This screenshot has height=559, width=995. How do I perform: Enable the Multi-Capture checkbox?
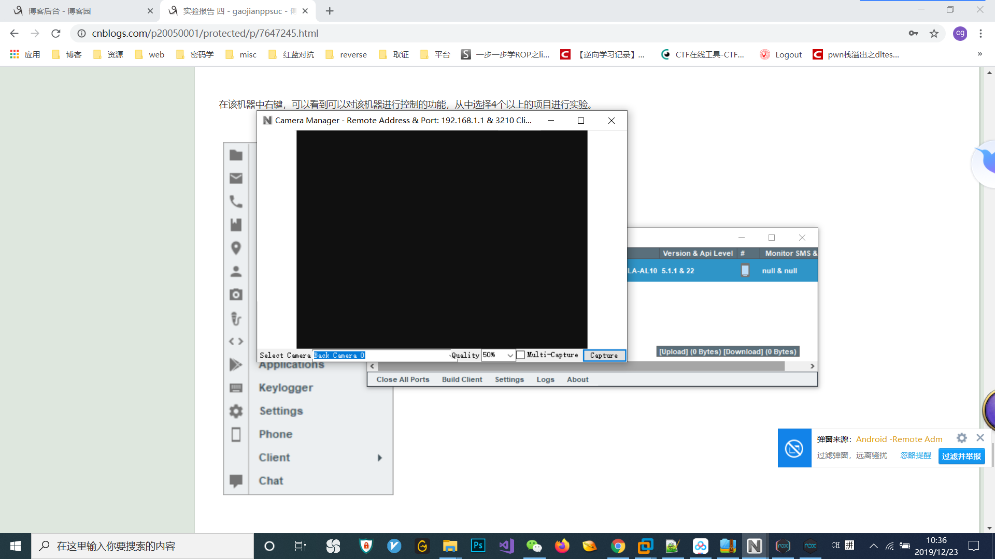point(521,355)
